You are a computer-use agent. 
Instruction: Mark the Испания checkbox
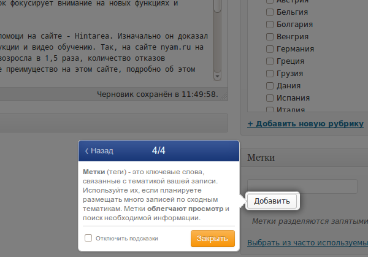coord(270,98)
